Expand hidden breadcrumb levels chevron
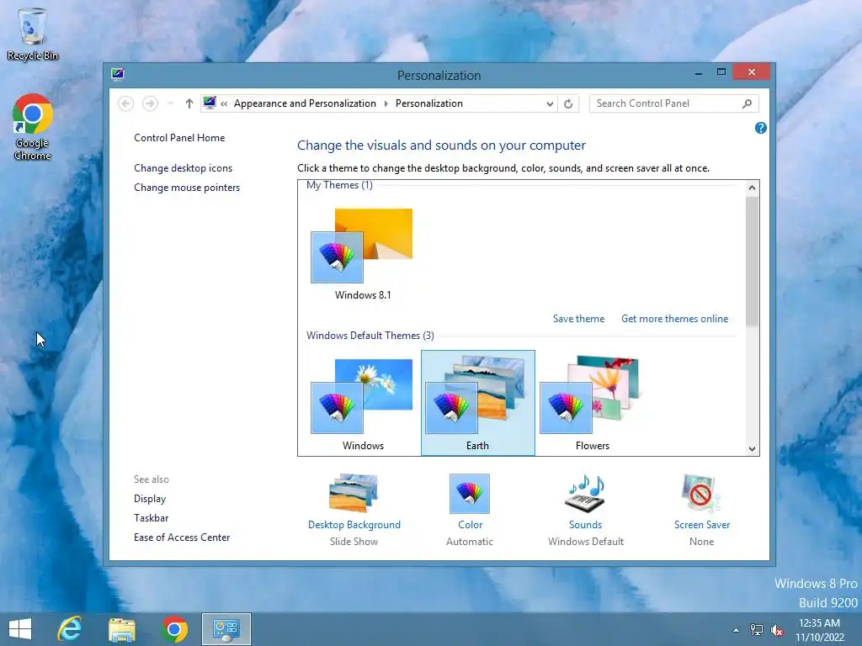Image resolution: width=862 pixels, height=646 pixels. [x=224, y=103]
